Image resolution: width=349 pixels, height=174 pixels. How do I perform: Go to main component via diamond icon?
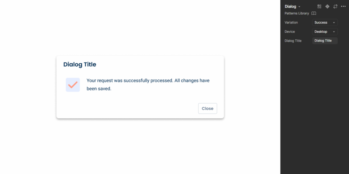327,6
